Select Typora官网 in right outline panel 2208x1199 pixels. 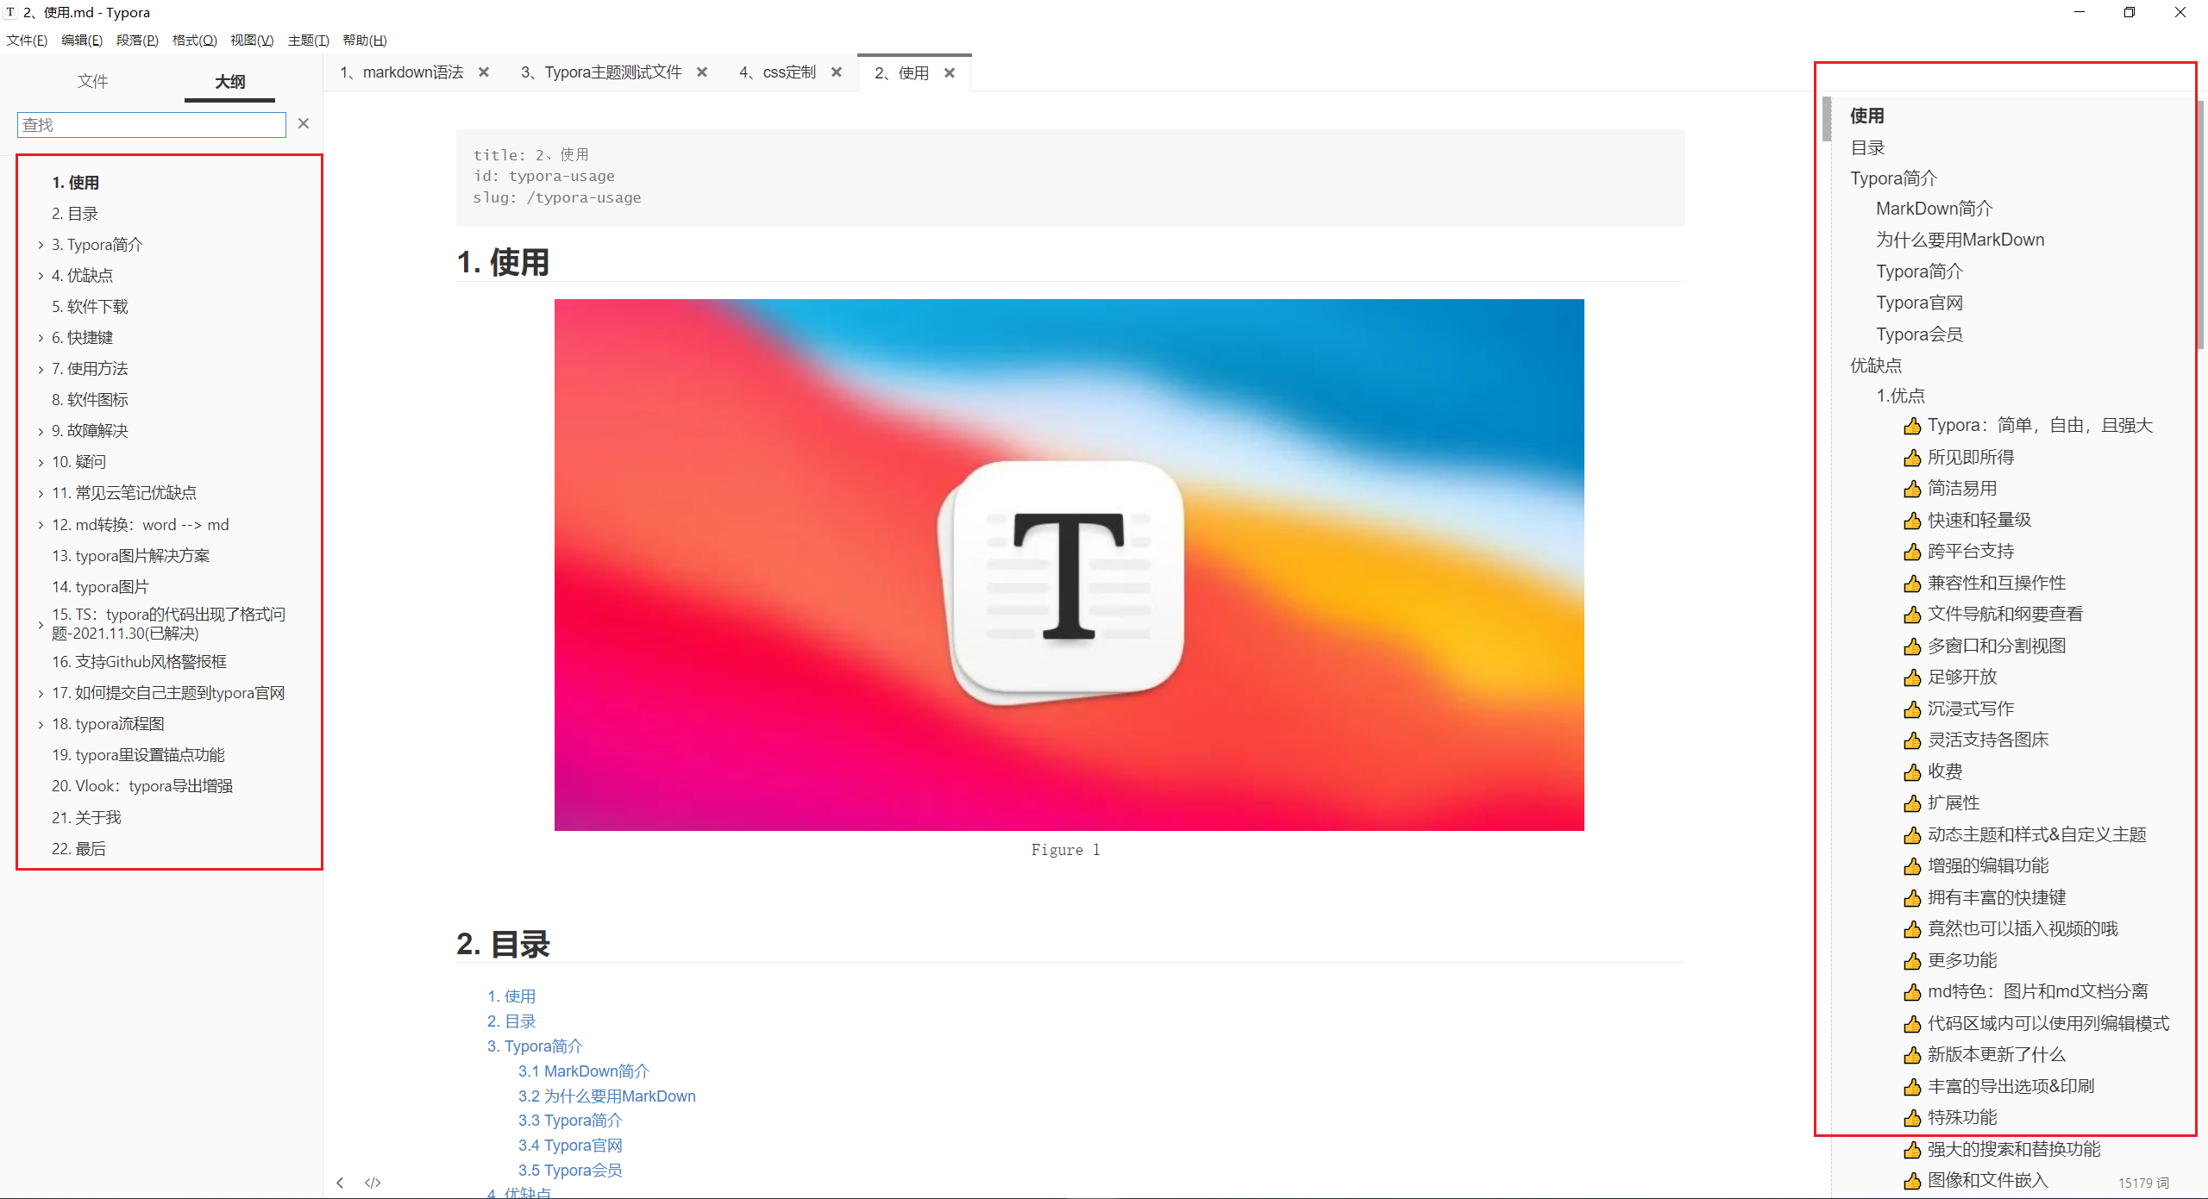1919,303
